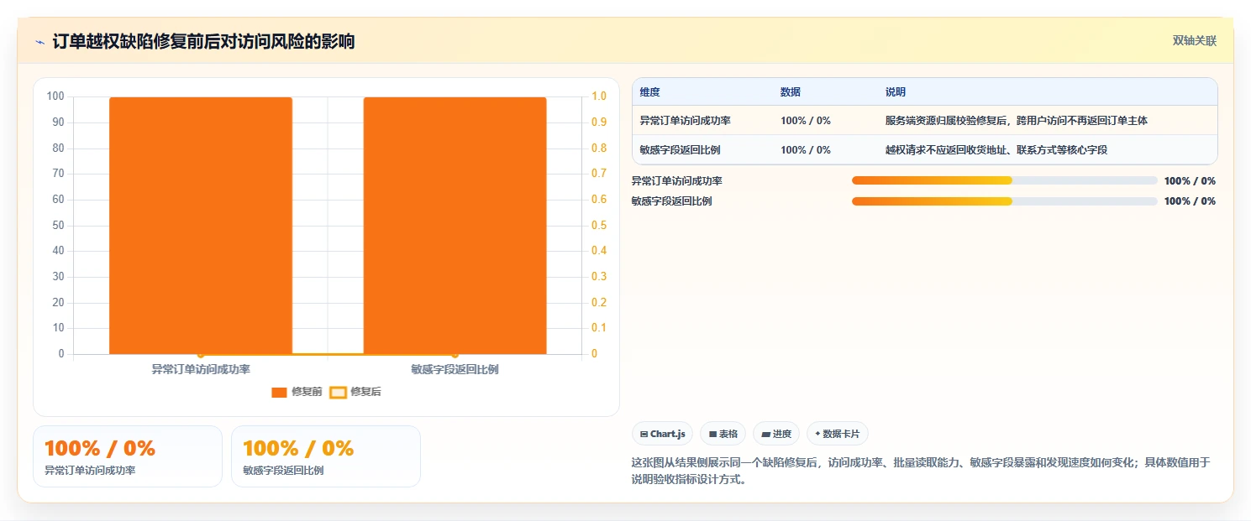Click x-axis label 异常订单访问成功率

[201, 368]
